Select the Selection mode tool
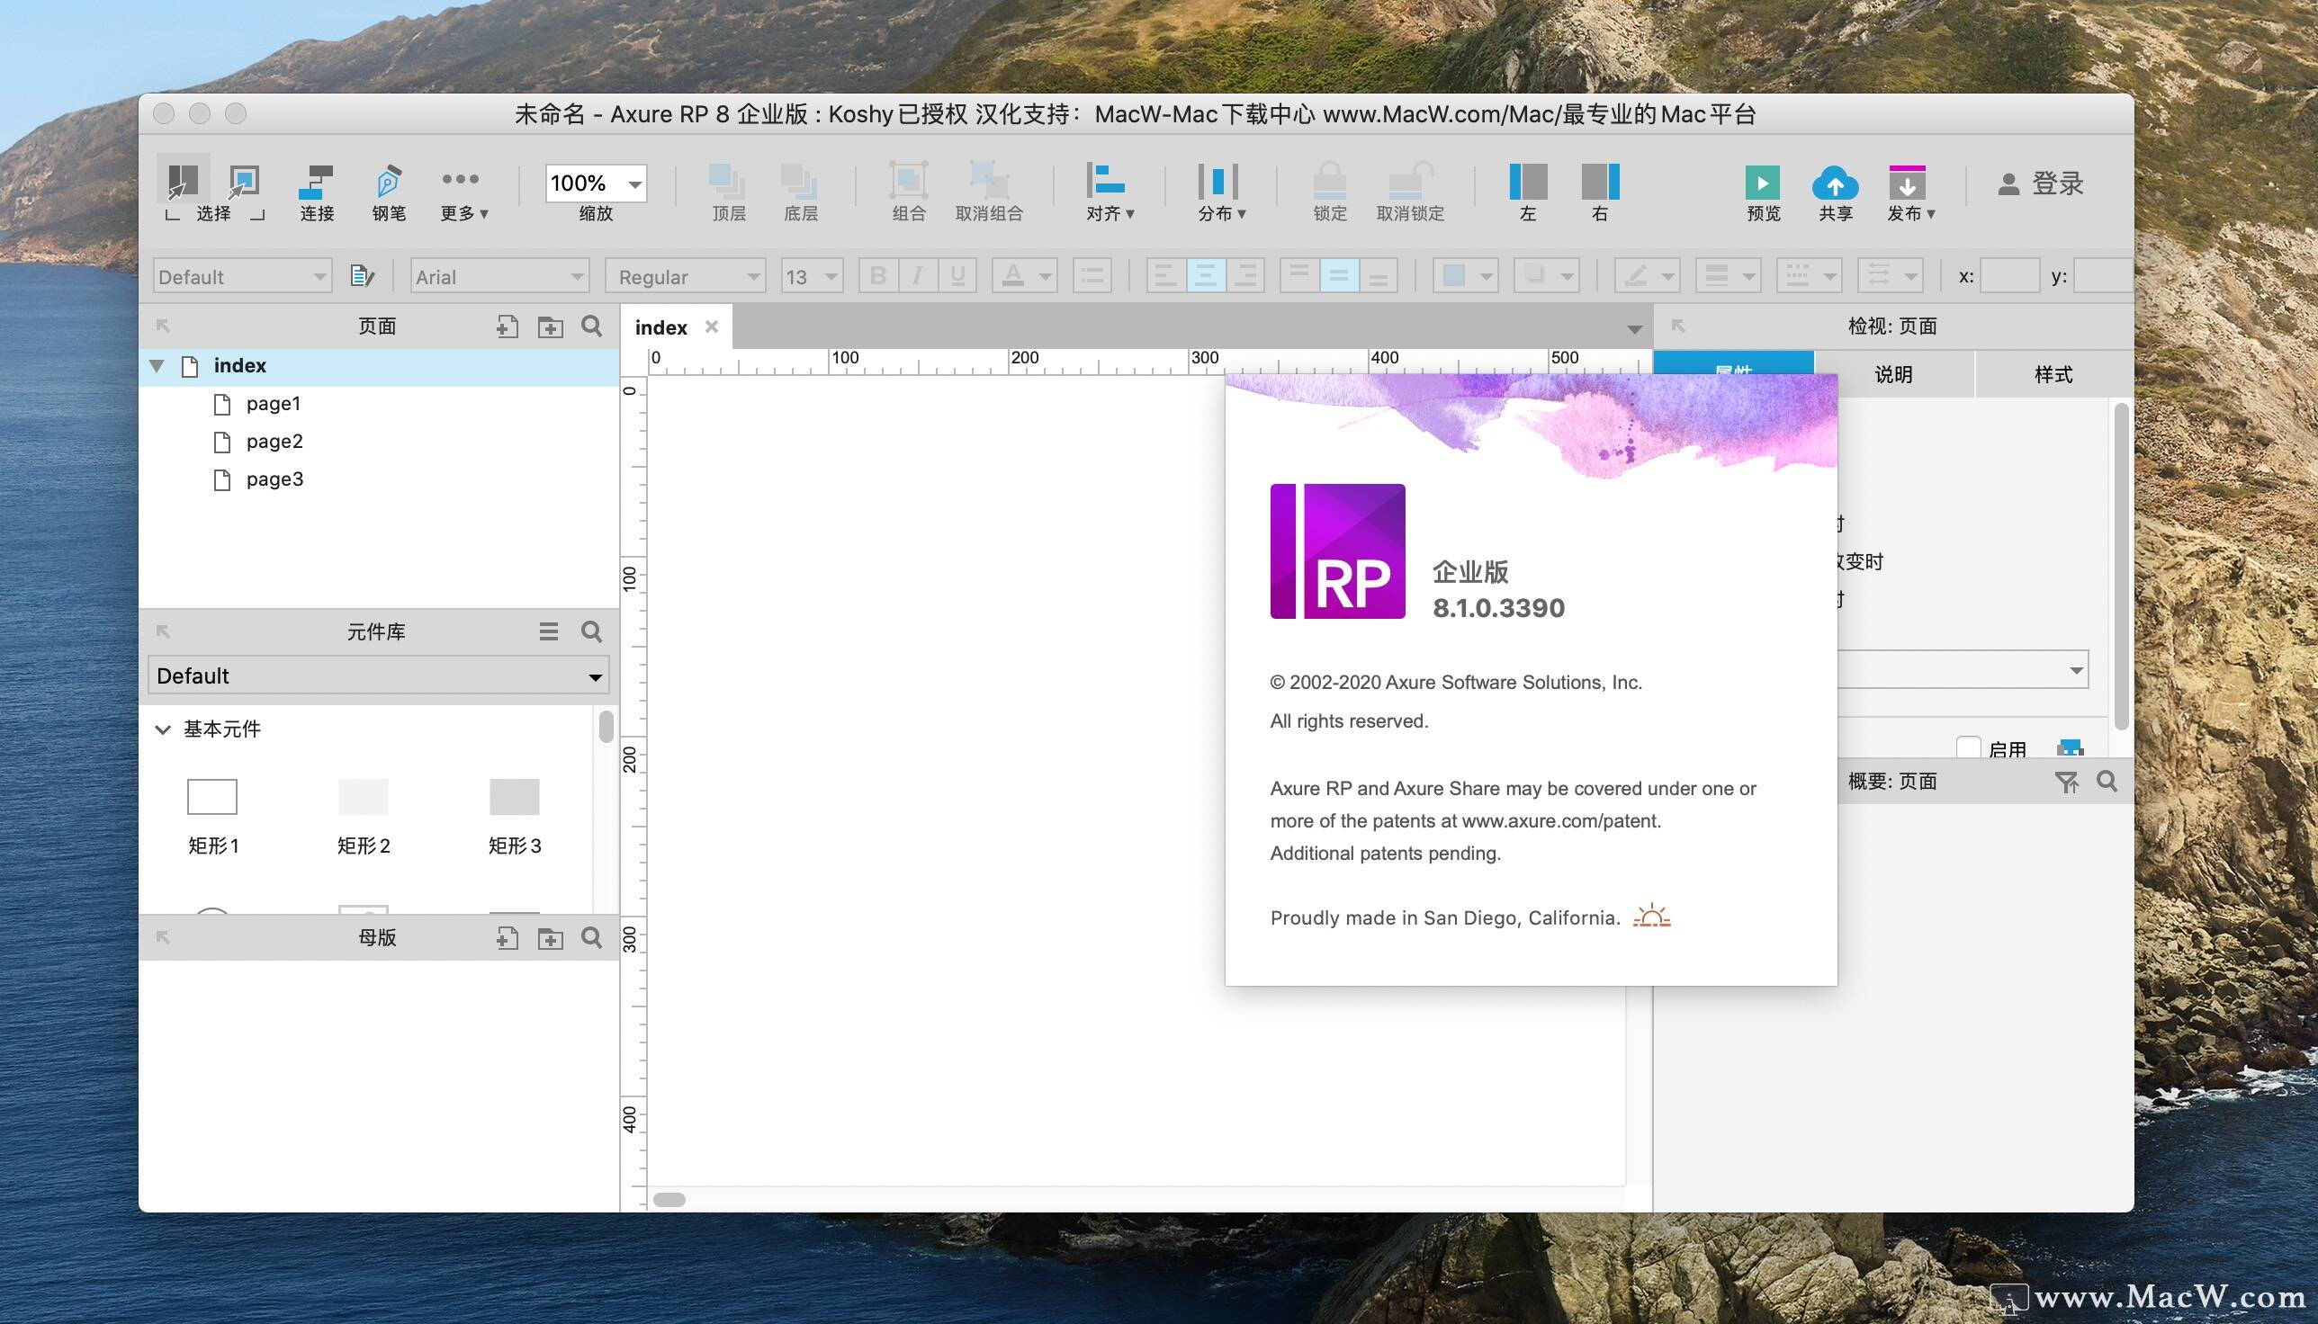Screen dimensions: 2318x1324 coord(183,181)
